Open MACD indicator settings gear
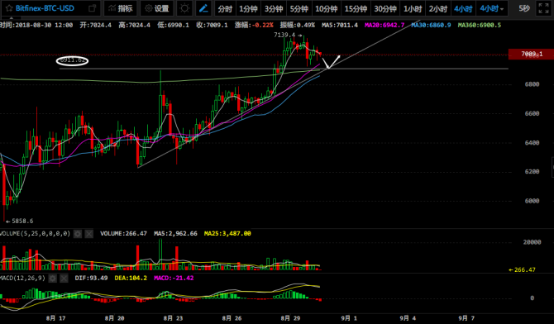This screenshot has height=324, width=554. pos(52,279)
